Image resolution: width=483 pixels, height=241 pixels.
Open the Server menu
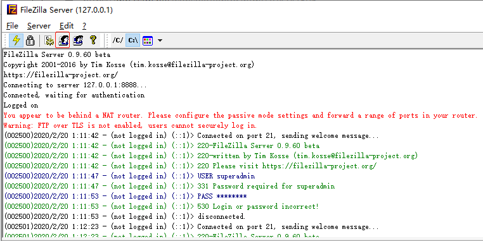click(x=39, y=26)
